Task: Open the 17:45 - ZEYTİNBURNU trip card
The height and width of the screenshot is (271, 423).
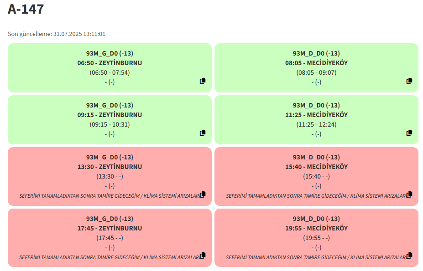Action: coord(110,238)
